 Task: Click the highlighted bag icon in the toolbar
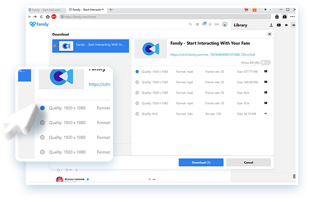click(285, 17)
